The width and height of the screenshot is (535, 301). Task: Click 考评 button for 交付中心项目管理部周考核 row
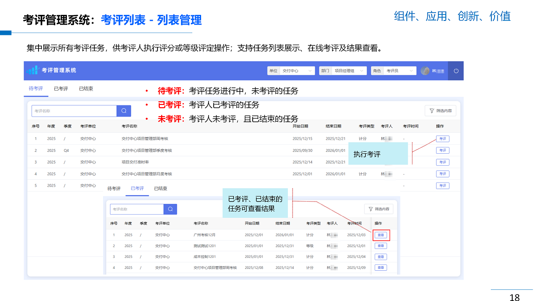[x=442, y=139]
